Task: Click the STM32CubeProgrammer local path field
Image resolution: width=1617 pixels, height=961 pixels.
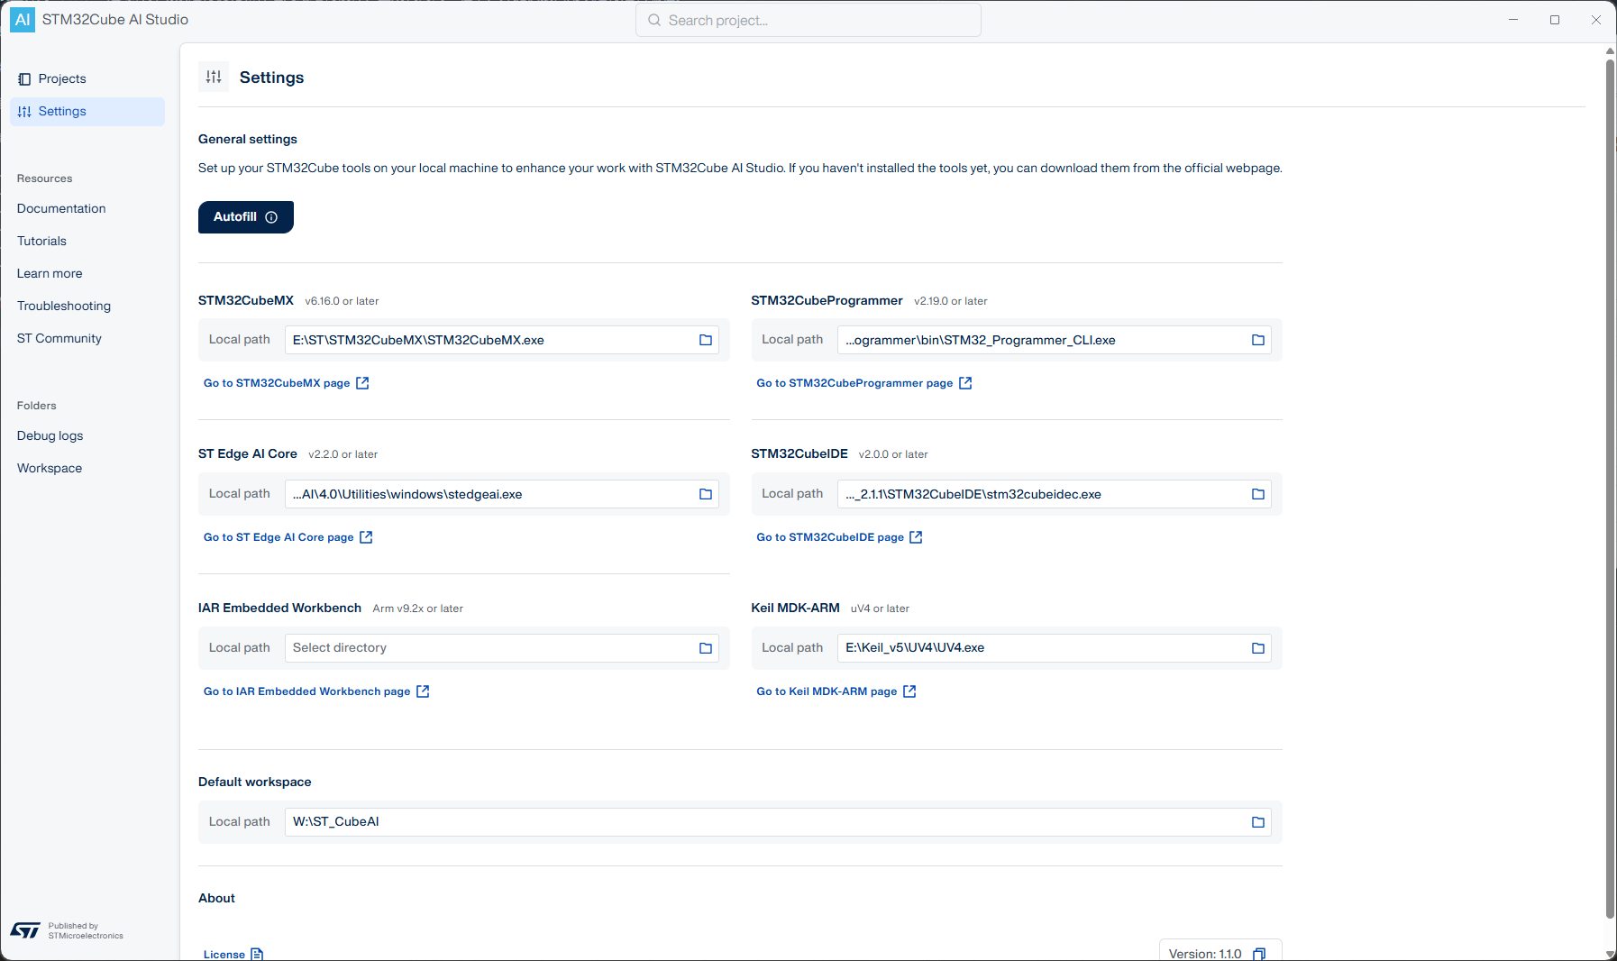Action: [1055, 340]
